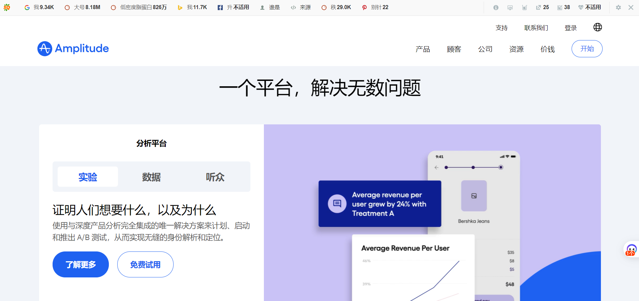The image size is (639, 301).
Task: Open the Bing index icon showing 11.7K
Action: (x=180, y=7)
